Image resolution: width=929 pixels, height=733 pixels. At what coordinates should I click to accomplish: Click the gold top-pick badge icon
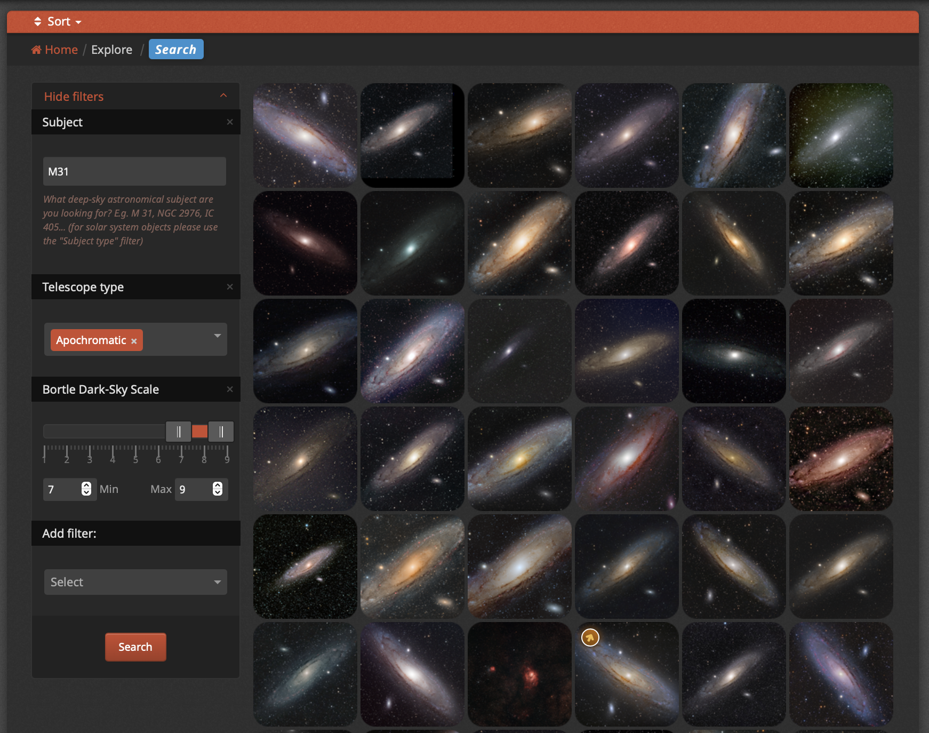coord(590,638)
